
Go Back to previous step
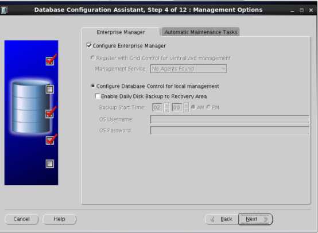222,219
